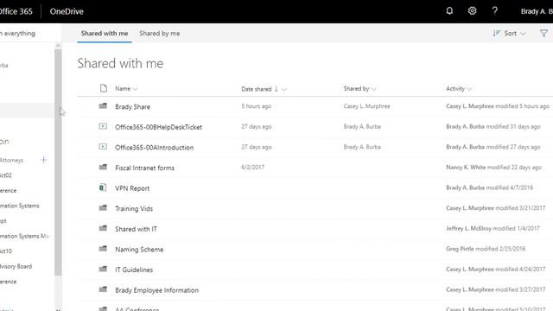The height and width of the screenshot is (311, 553).
Task: Select Advisory Board in the sidebar
Action: coord(16,266)
